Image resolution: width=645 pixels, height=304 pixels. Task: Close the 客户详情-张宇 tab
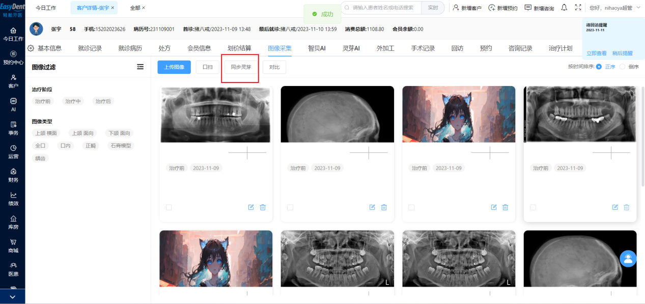(113, 8)
